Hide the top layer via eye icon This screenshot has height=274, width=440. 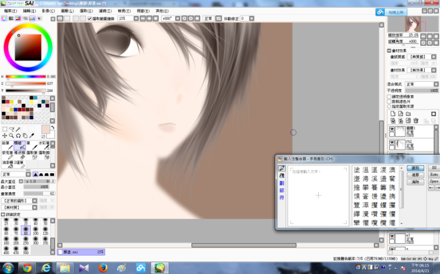coord(392,129)
